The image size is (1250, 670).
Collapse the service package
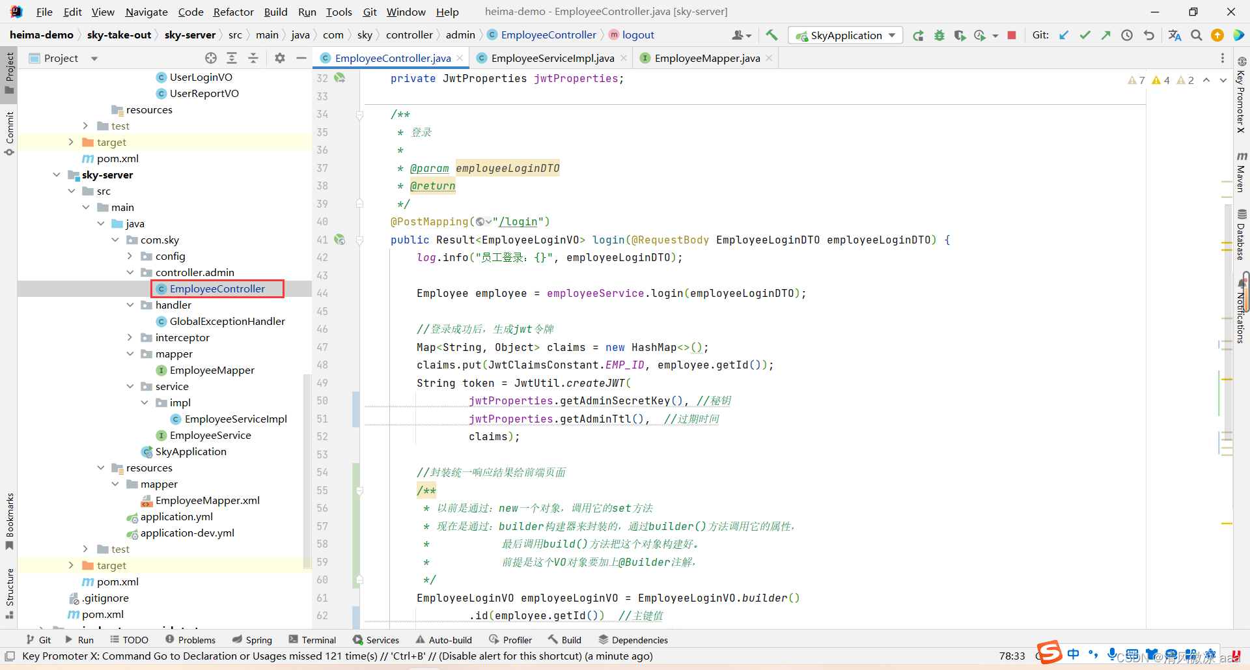coord(130,386)
